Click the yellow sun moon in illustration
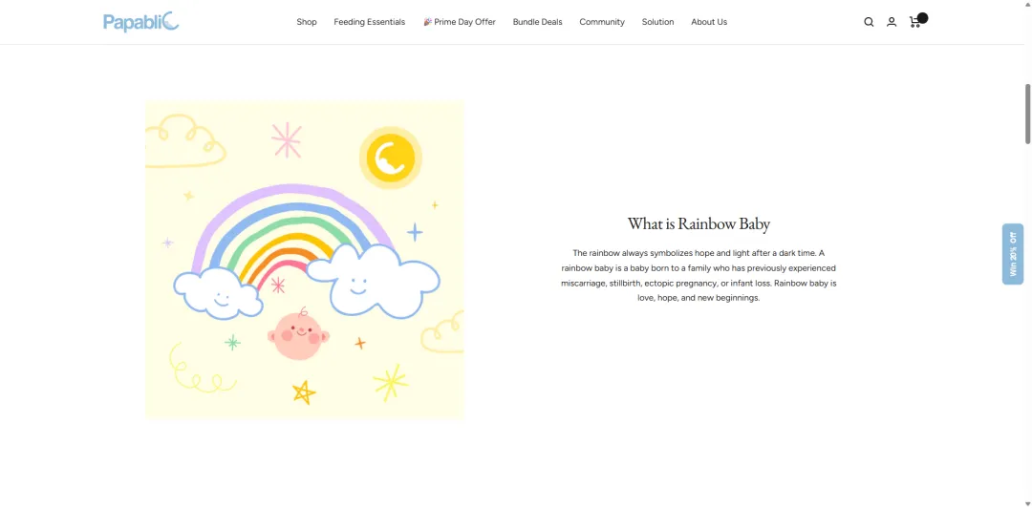Screen dimensions: 1032x508 click(x=390, y=158)
